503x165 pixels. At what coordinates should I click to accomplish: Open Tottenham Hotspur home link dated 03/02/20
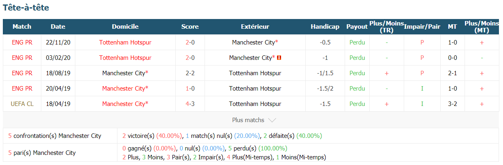click(x=125, y=58)
